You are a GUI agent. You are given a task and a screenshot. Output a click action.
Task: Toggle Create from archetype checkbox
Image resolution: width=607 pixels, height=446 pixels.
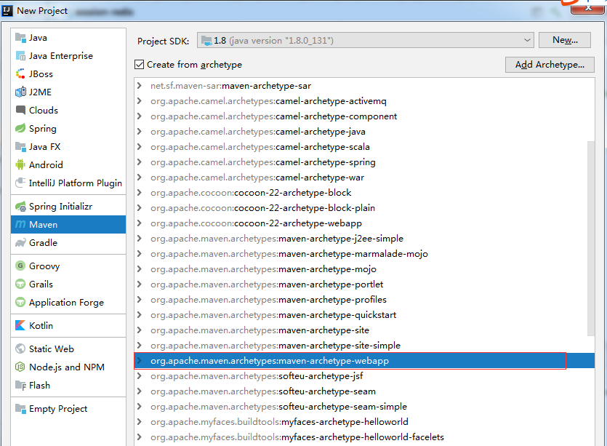[x=140, y=64]
